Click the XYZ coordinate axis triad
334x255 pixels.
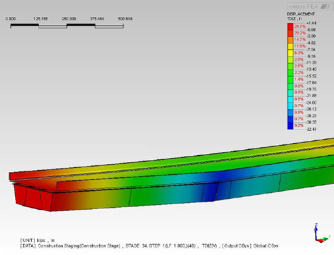322,233
